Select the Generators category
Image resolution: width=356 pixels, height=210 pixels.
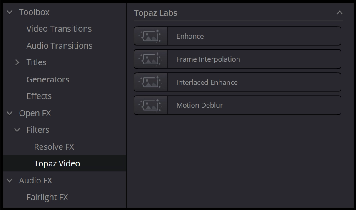(x=48, y=79)
